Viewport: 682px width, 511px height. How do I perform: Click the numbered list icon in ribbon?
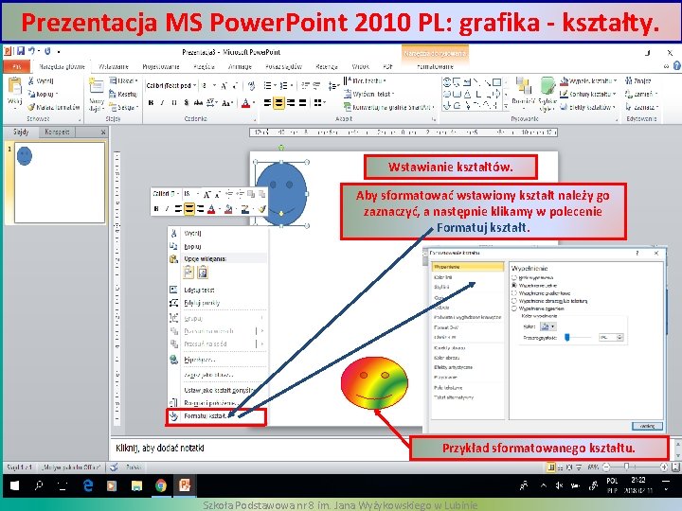(x=283, y=85)
